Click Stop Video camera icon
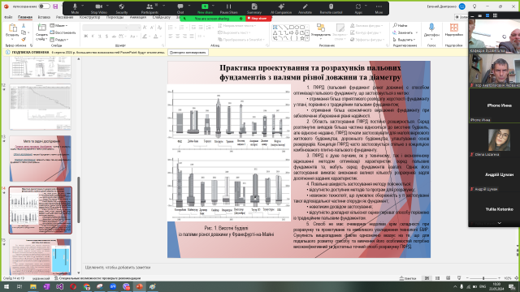The width and height of the screenshot is (520, 292). pos(99,8)
